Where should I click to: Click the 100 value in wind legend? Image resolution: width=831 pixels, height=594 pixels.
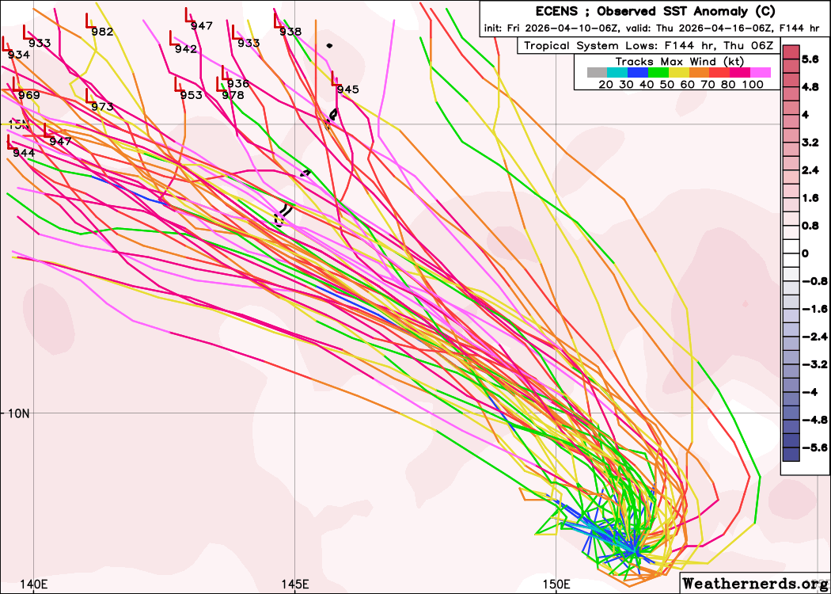pyautogui.click(x=753, y=84)
